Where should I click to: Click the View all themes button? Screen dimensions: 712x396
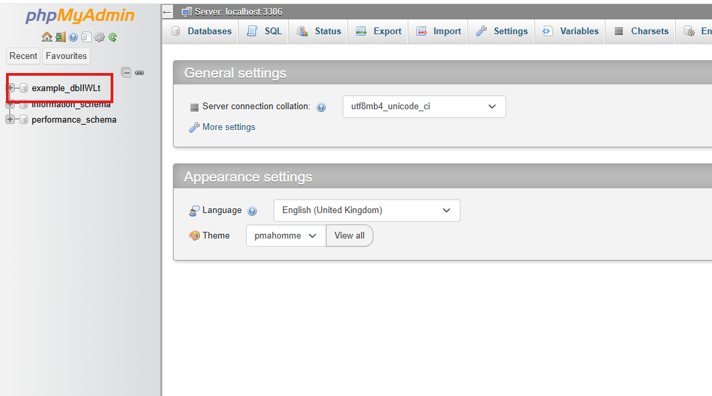(349, 236)
